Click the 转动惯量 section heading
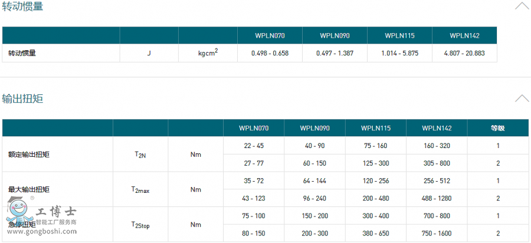 coord(22,7)
